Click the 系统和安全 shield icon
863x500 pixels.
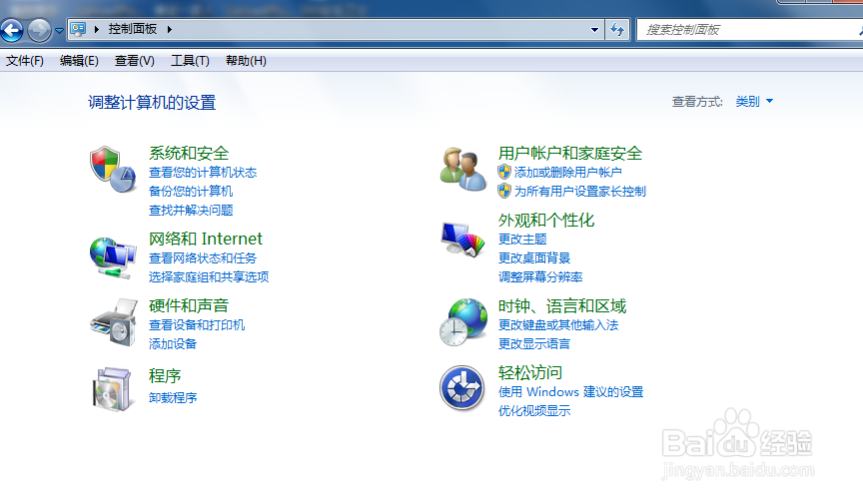113,169
